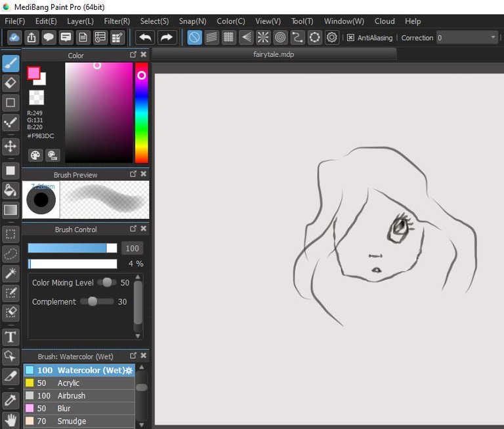
Task: Select the Eraser tool
Action: pos(10,83)
